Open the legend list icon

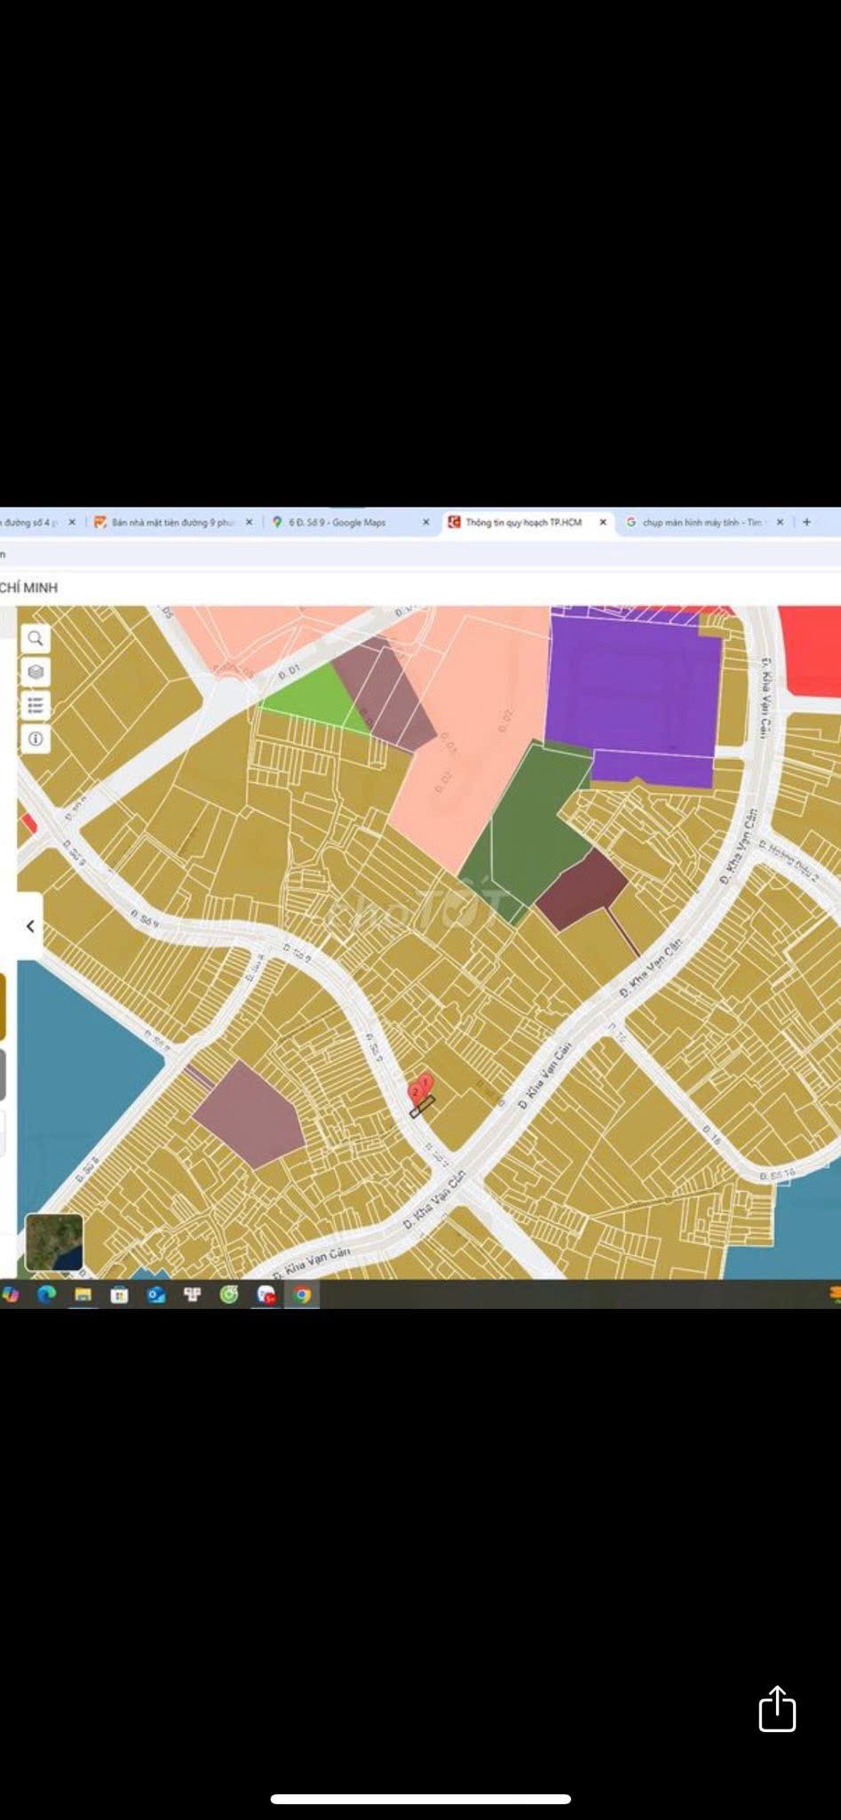(x=36, y=706)
